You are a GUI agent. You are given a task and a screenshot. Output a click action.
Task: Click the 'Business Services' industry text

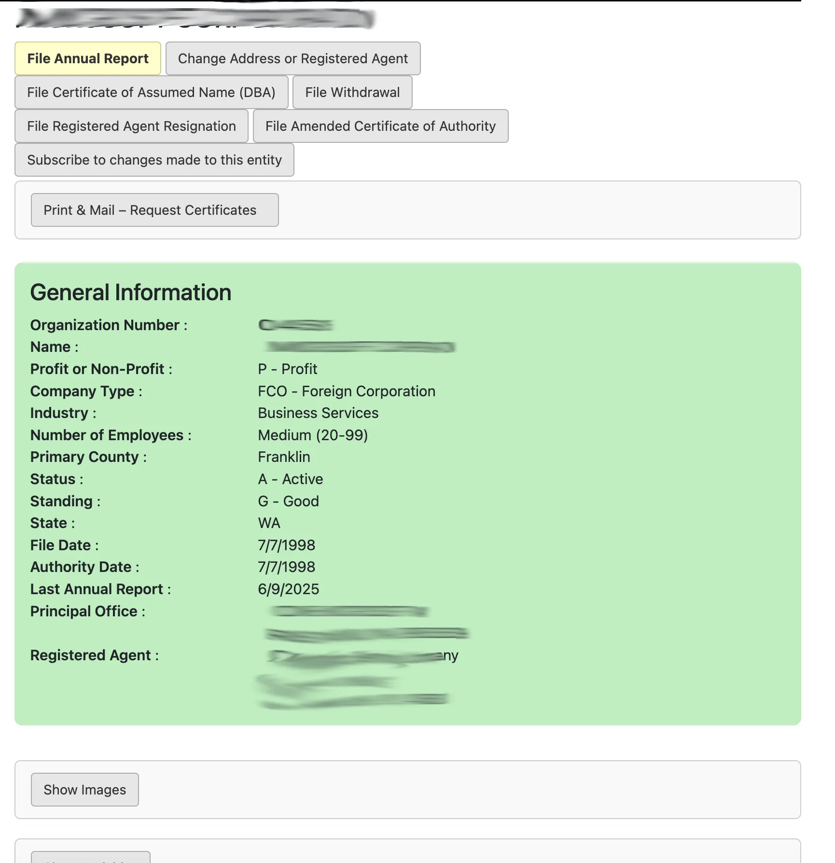(x=318, y=413)
